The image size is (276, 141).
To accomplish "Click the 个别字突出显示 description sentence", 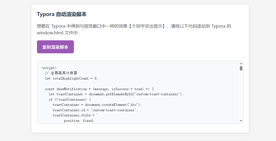I will pos(134,26).
